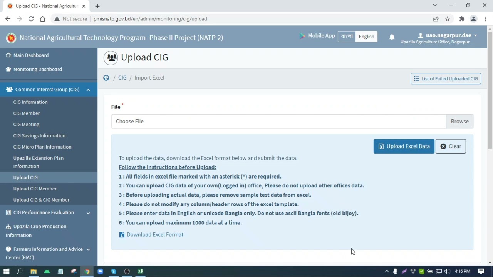Switch language to Bangla

coord(347,37)
